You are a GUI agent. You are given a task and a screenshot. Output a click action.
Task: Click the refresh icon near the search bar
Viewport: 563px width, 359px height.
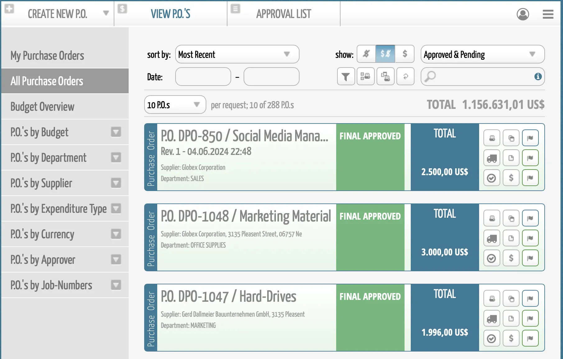(x=405, y=77)
